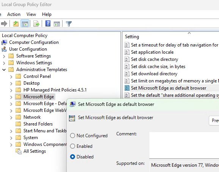Expand the Windows Components node
Image resolution: width=219 pixels, height=172 pixels.
click(x=11, y=145)
